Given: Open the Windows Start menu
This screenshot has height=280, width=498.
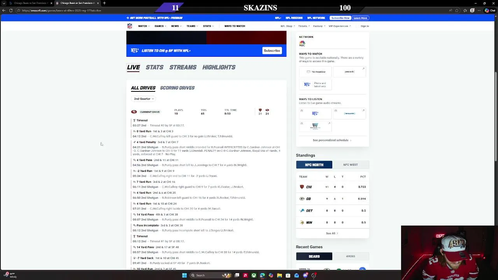Looking at the screenshot, I should 184,275.
